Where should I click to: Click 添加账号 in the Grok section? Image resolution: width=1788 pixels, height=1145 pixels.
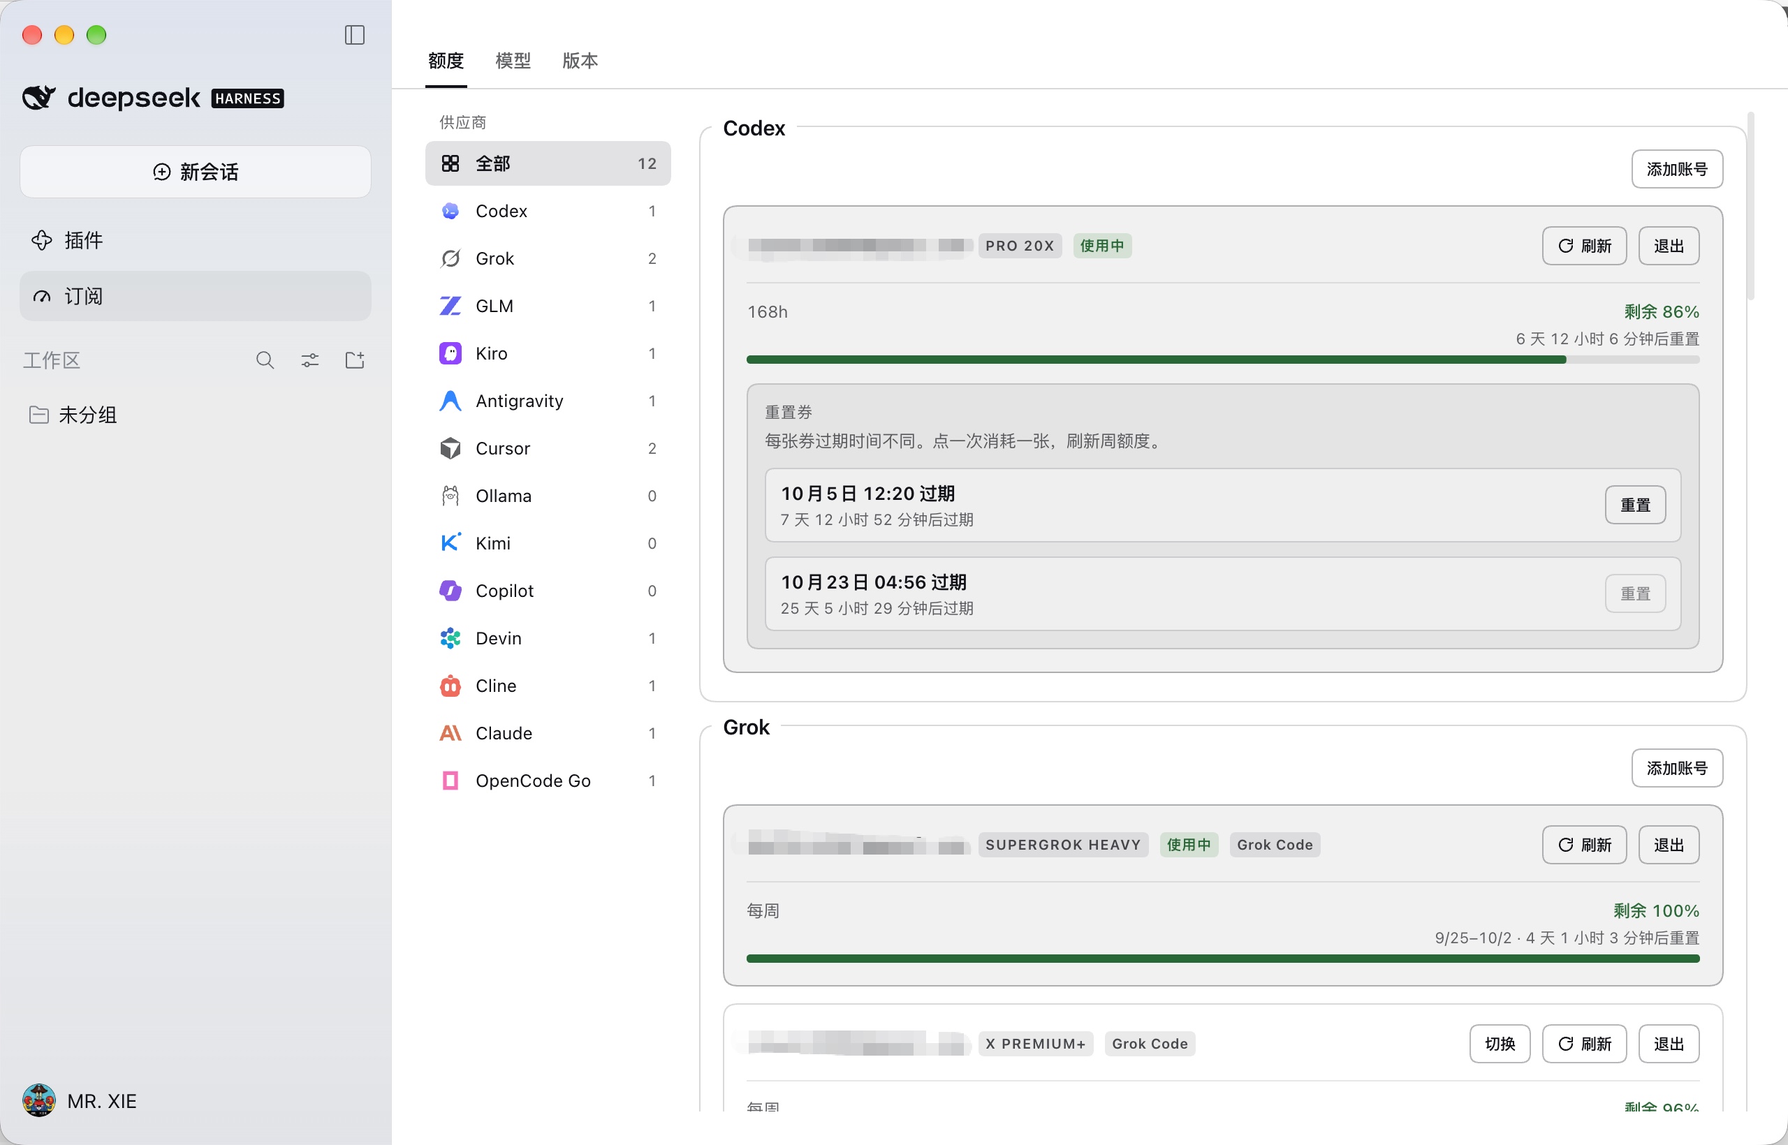coord(1677,768)
